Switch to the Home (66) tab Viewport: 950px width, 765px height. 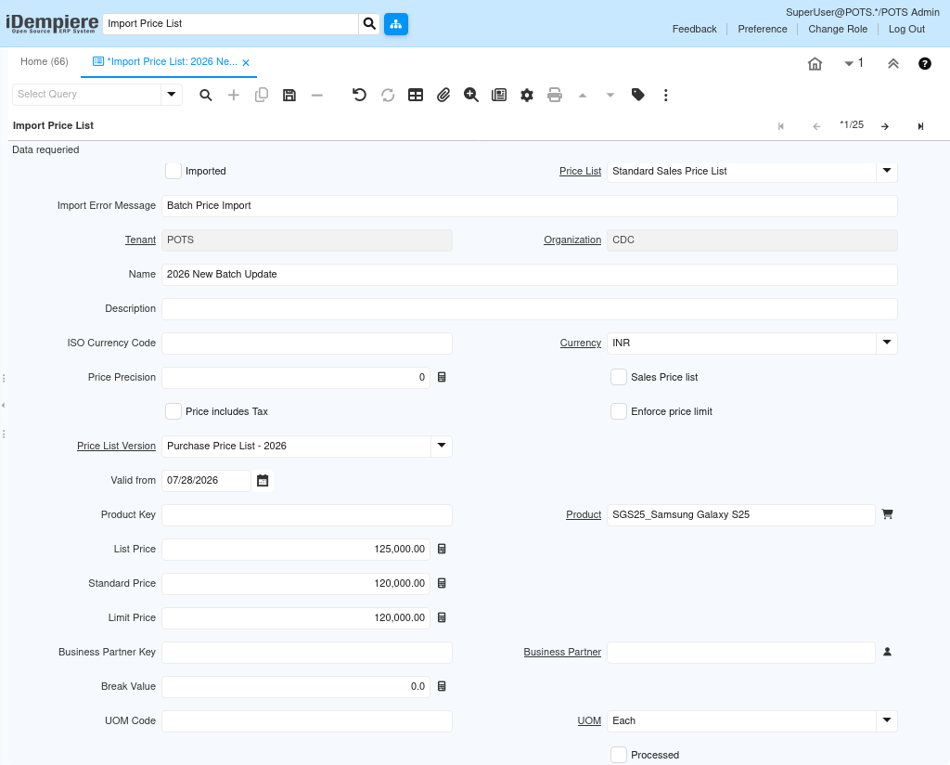pos(45,62)
